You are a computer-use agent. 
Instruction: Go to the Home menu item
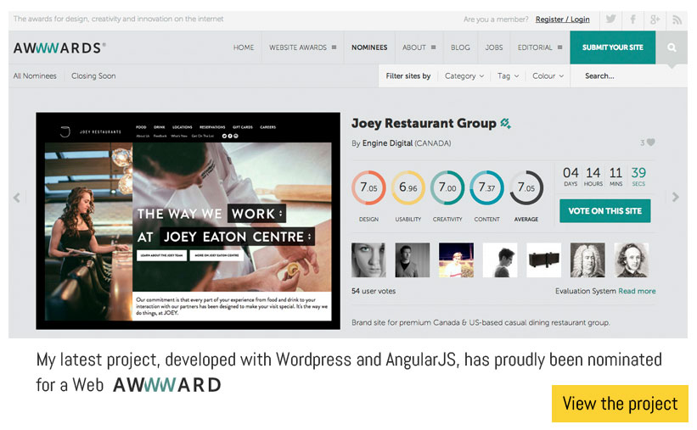click(244, 47)
